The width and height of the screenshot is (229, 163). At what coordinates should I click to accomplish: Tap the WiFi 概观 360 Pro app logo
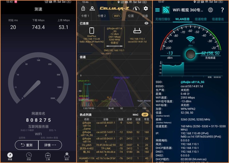tap(166, 10)
